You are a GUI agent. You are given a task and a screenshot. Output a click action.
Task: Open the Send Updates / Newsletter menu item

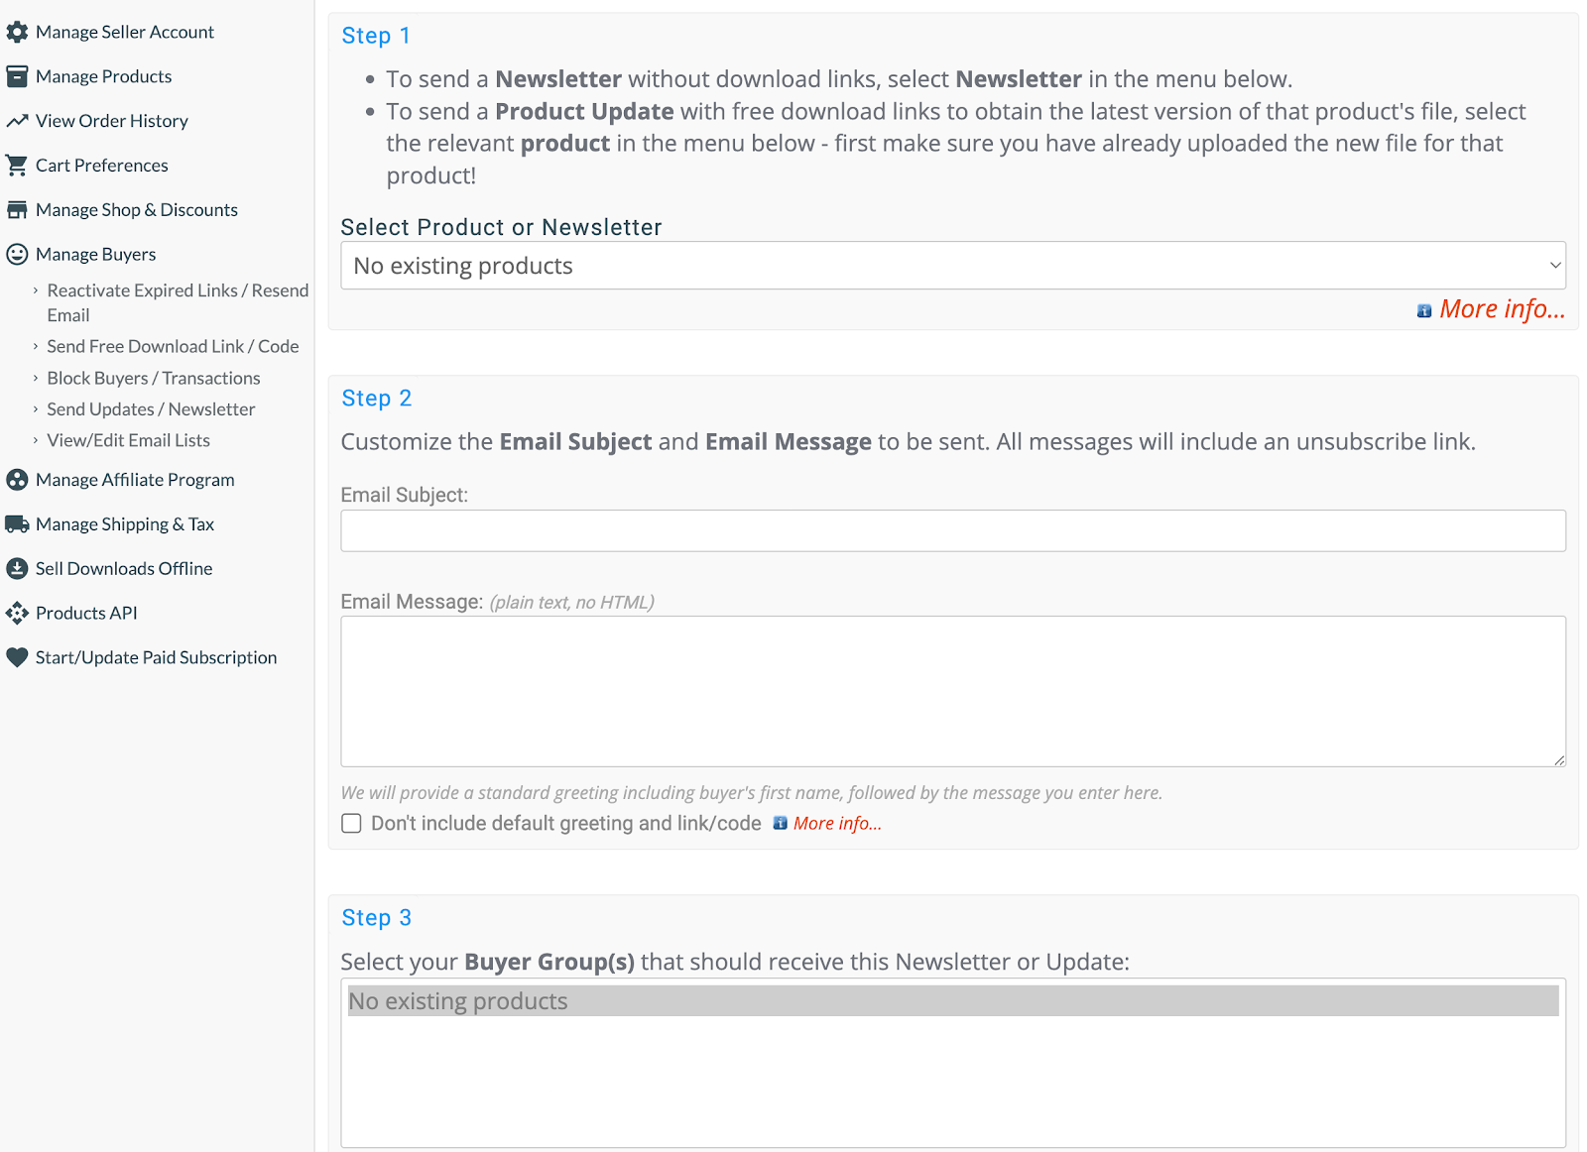coord(151,408)
